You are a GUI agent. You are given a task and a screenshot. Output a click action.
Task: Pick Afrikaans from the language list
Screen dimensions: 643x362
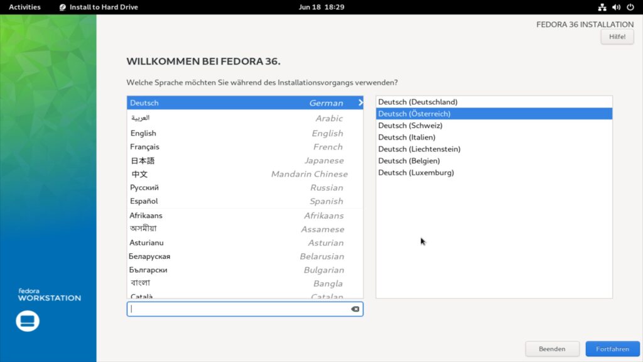pos(245,216)
